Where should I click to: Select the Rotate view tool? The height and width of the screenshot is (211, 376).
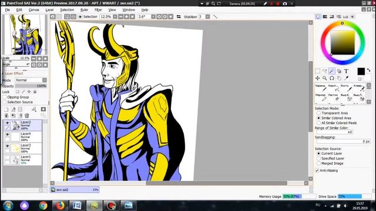coord(332,78)
